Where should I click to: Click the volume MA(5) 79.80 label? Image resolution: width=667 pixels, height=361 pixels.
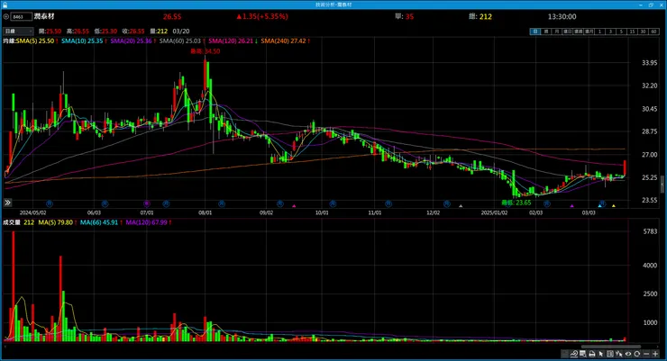55,222
